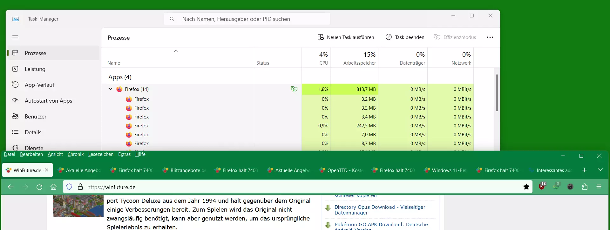Reload the winfuture.de page
The image size is (610, 230).
[39, 187]
